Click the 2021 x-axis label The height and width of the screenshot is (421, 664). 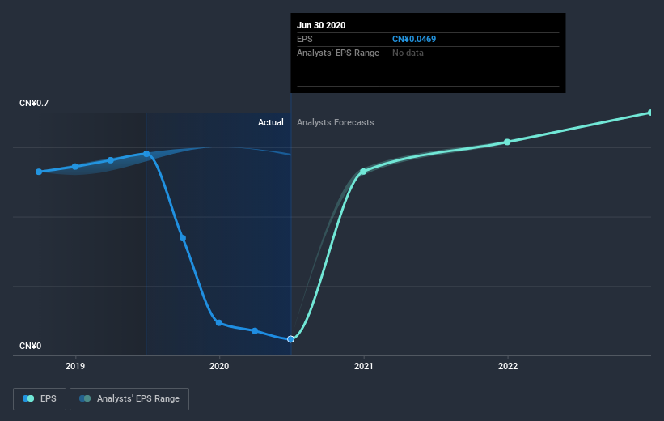coord(363,366)
